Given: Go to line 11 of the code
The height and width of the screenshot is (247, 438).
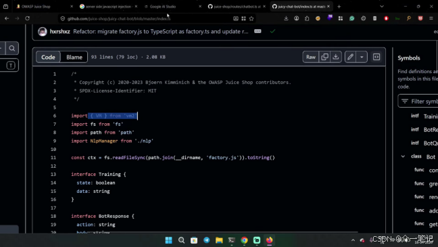Looking at the screenshot, I should [53, 158].
